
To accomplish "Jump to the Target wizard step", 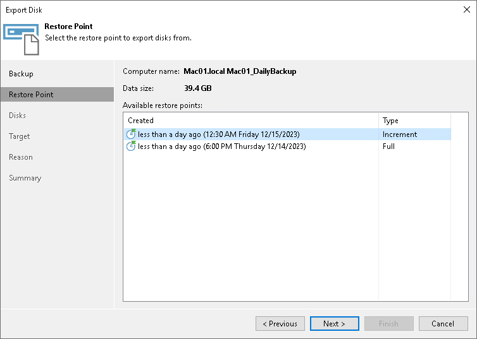I will click(x=20, y=136).
